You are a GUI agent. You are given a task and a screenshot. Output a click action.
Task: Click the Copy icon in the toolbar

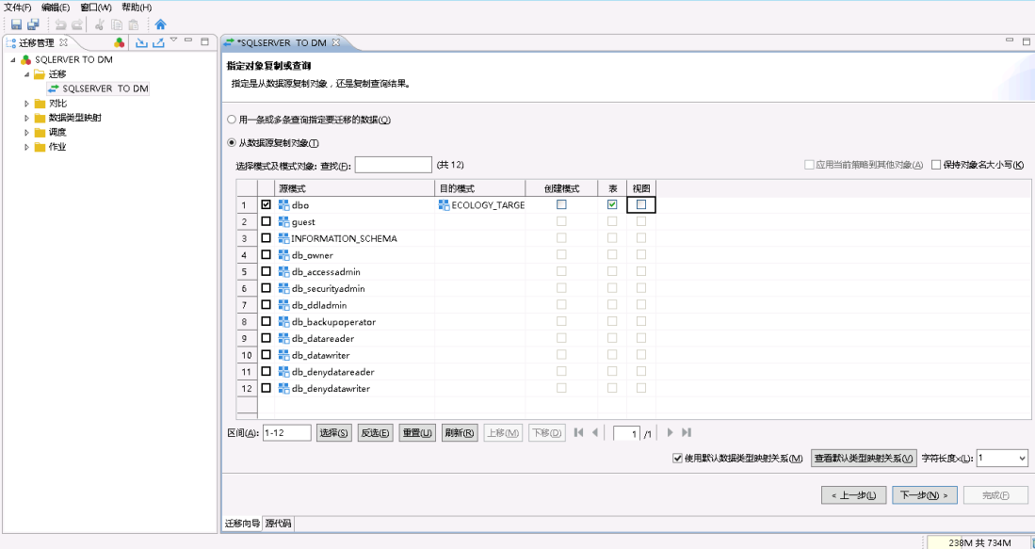click(x=117, y=25)
